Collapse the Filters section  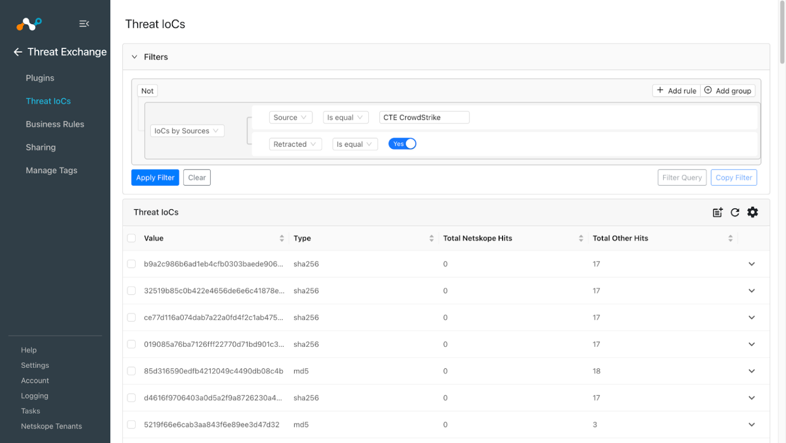(134, 57)
